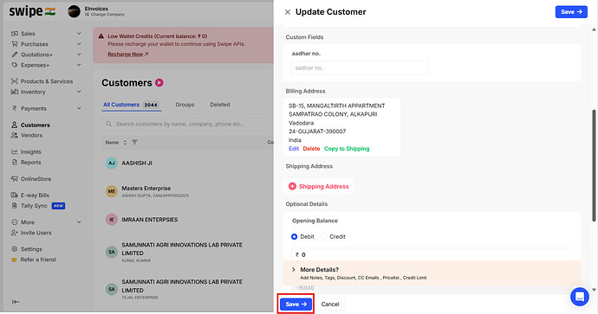Click the panel vertical scrollbar
The width and height of the screenshot is (598, 314).
[x=594, y=165]
